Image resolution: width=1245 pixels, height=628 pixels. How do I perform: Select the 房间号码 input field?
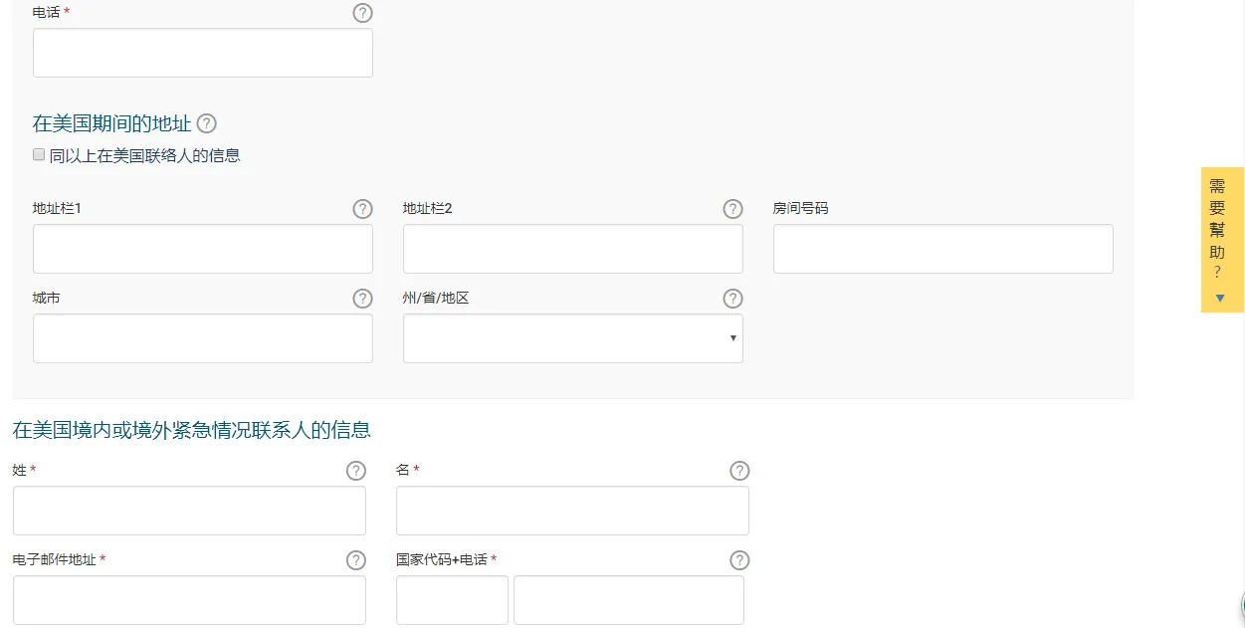(x=943, y=249)
